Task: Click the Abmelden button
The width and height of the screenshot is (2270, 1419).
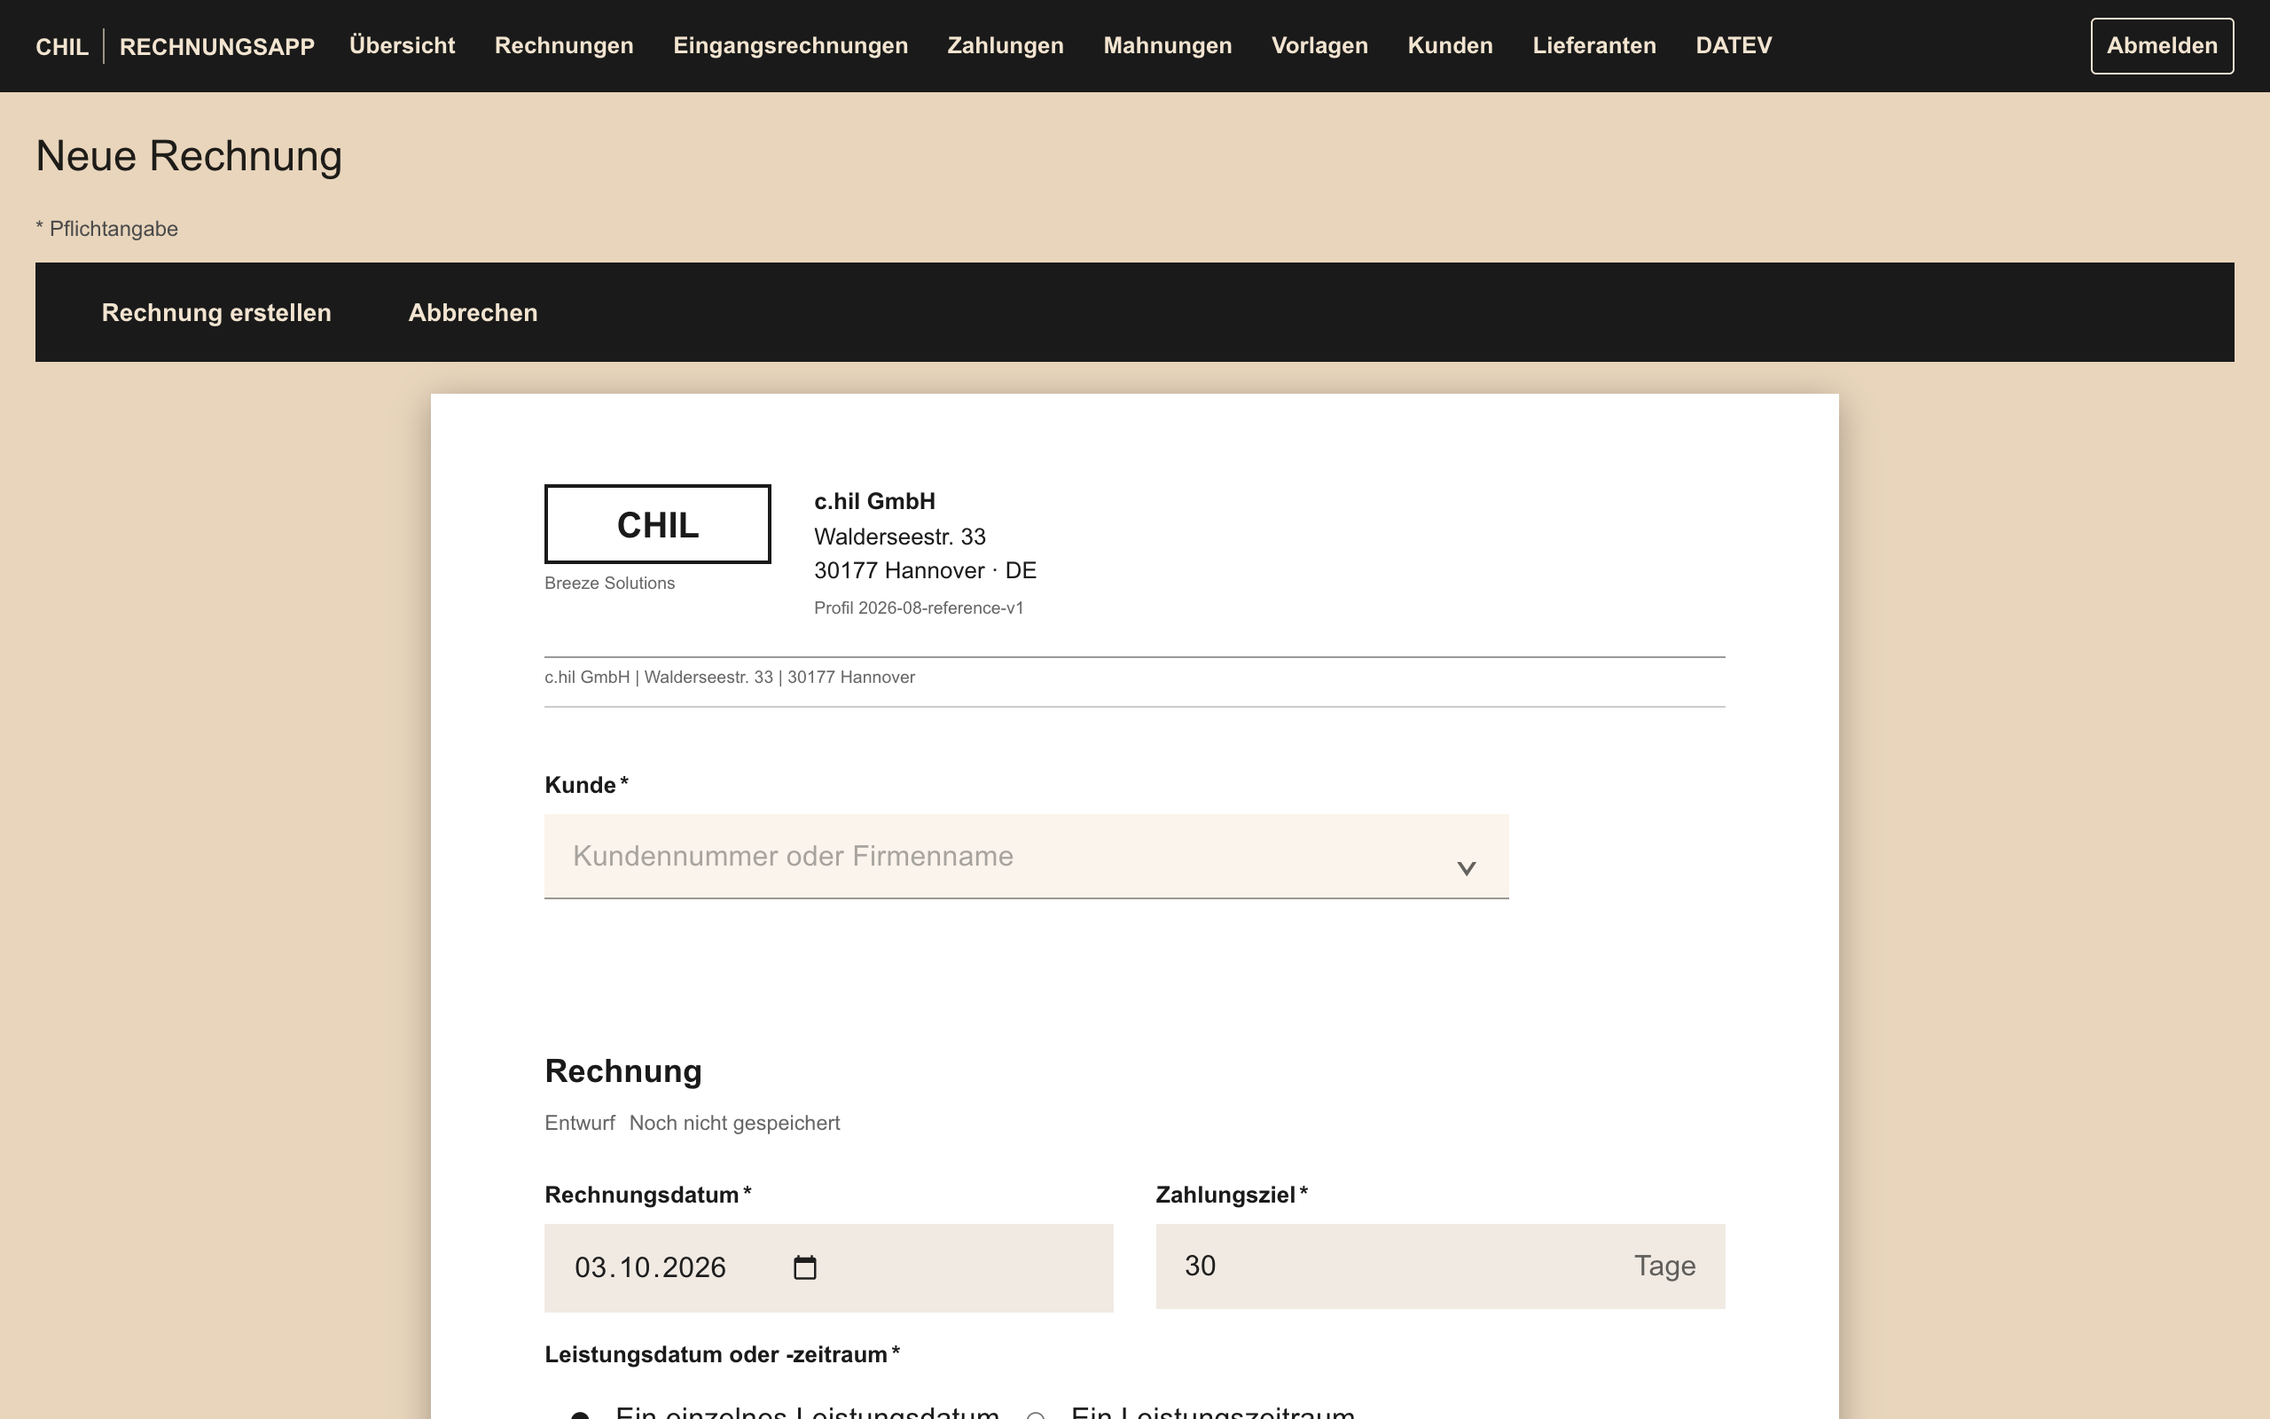Action: (2161, 45)
